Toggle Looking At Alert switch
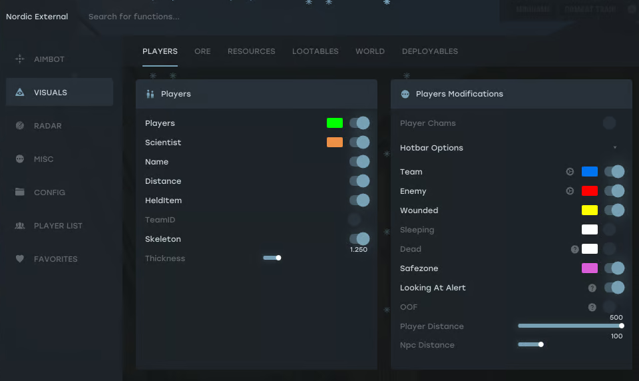Viewport: 639px width, 381px height. click(614, 288)
